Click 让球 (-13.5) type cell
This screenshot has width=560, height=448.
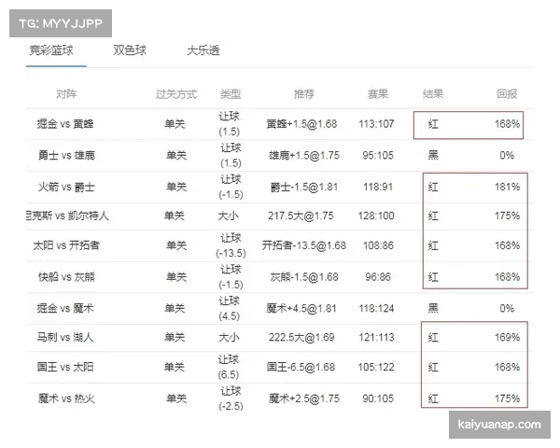click(x=231, y=245)
